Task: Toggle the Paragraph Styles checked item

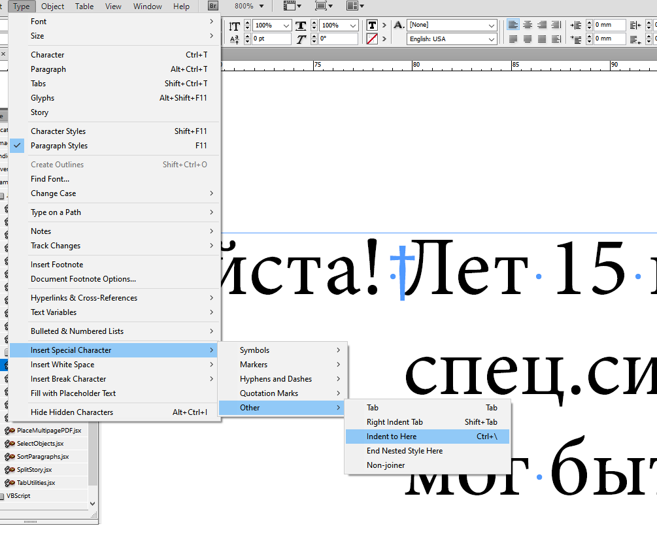Action: pos(59,146)
